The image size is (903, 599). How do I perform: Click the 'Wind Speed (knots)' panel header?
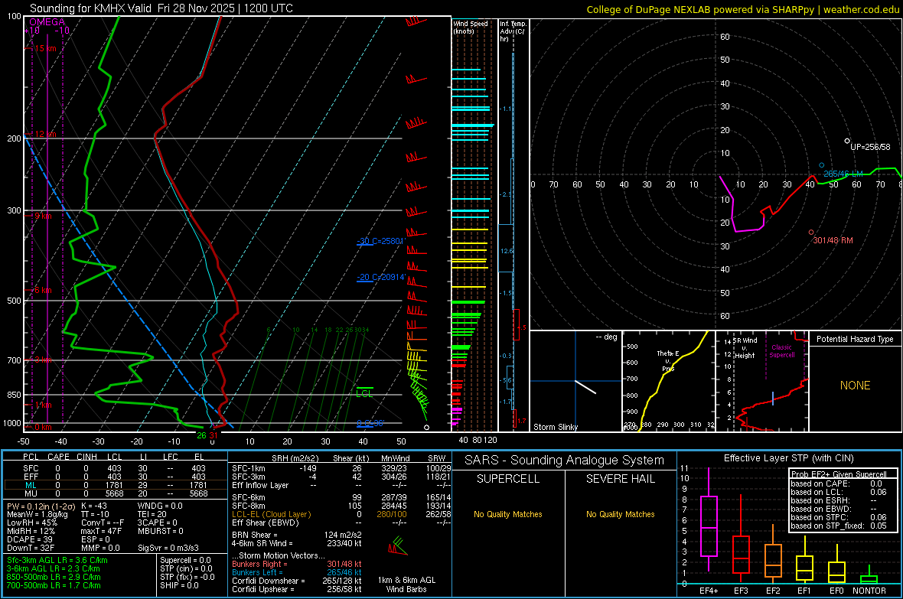click(x=471, y=27)
